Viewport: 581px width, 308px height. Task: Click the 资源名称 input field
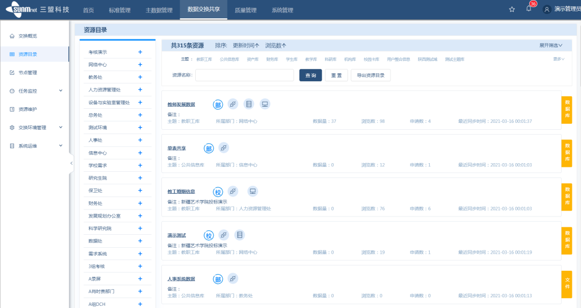[244, 75]
